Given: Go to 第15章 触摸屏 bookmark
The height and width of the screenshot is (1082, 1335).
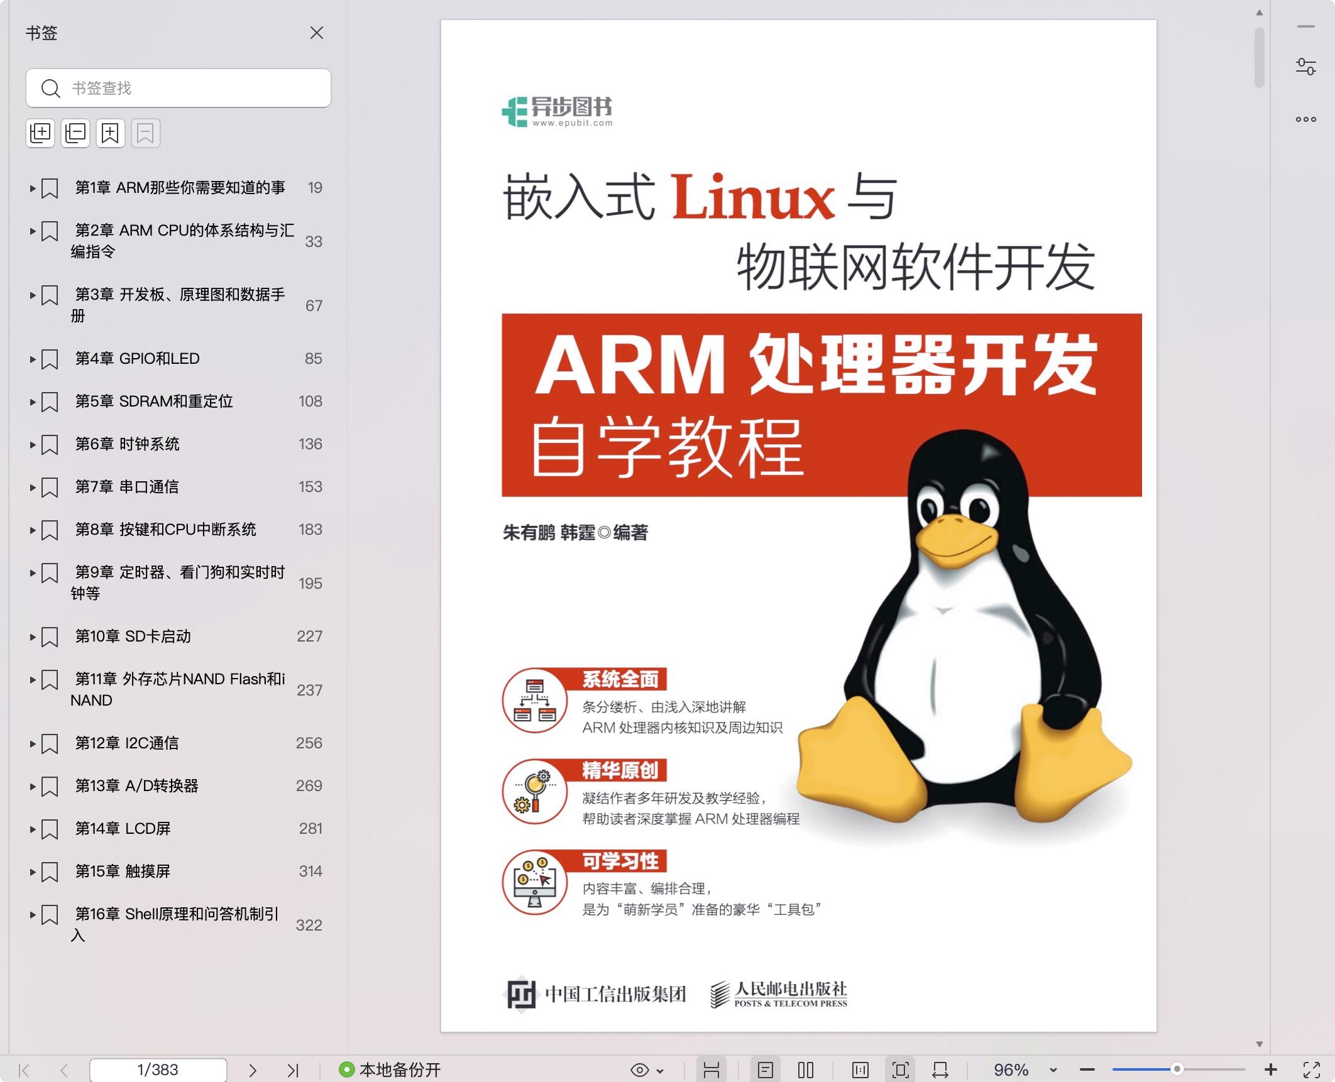Looking at the screenshot, I should point(123,872).
